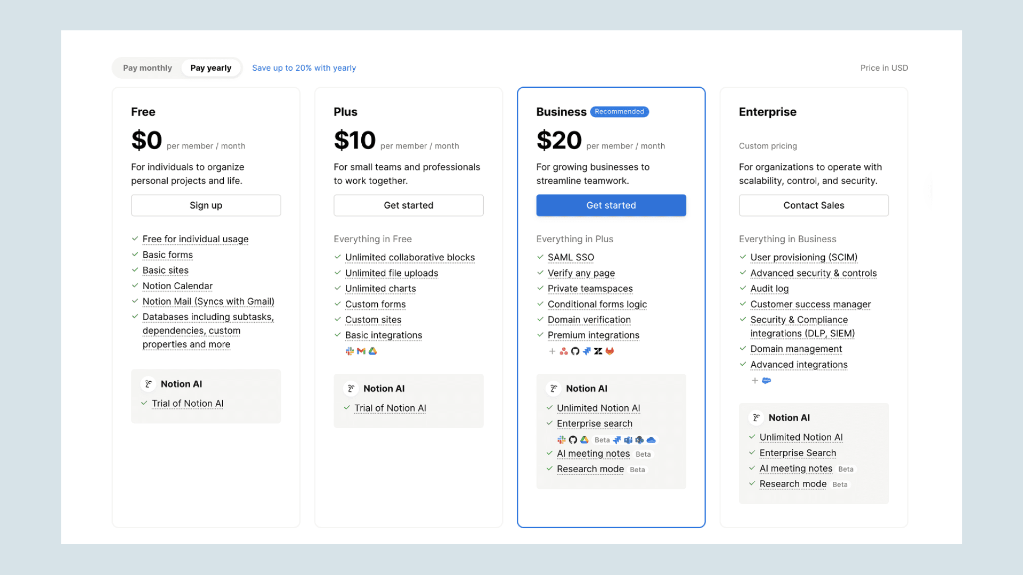Click the Beta badge next to AI meeting notes
The width and height of the screenshot is (1023, 575).
[x=643, y=454]
